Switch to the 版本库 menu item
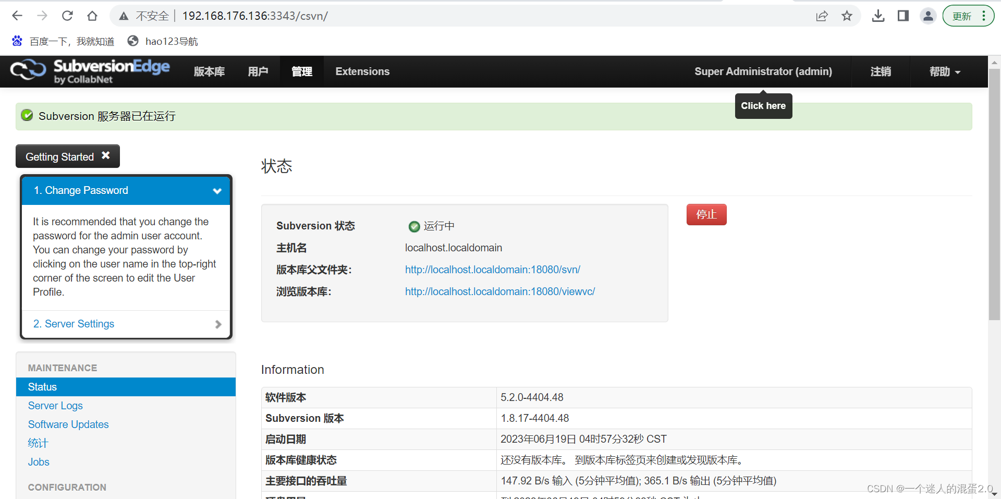 click(x=209, y=71)
